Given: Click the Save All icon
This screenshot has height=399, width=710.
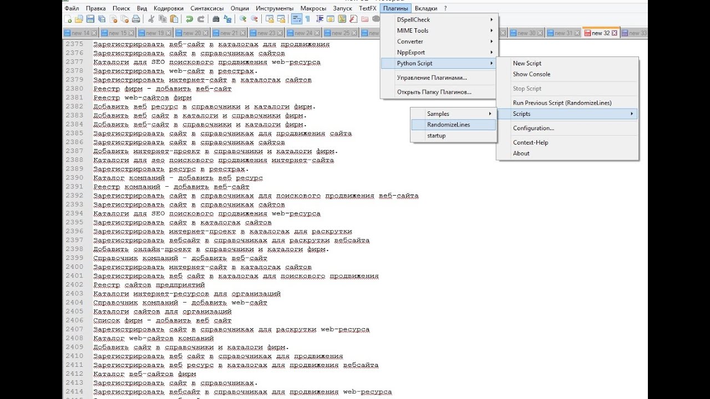Looking at the screenshot, I should [x=102, y=19].
